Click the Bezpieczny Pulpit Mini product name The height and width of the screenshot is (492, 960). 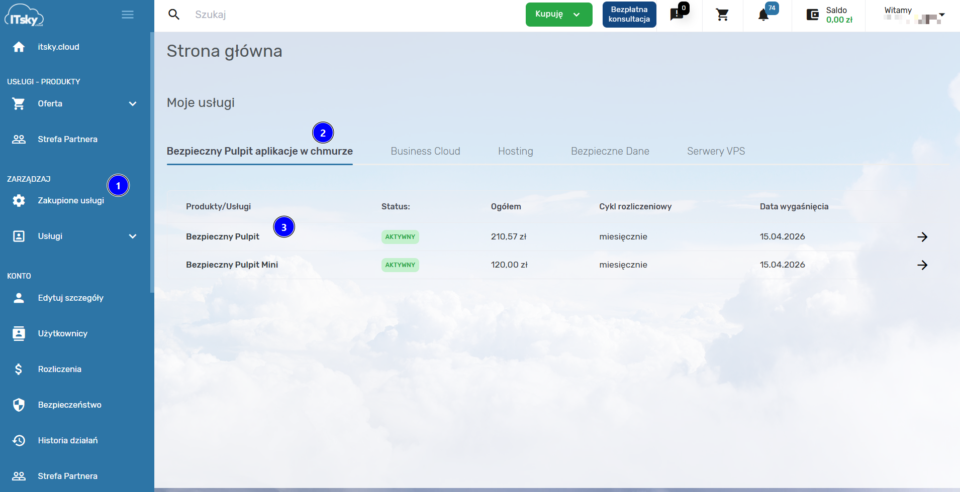(x=232, y=265)
